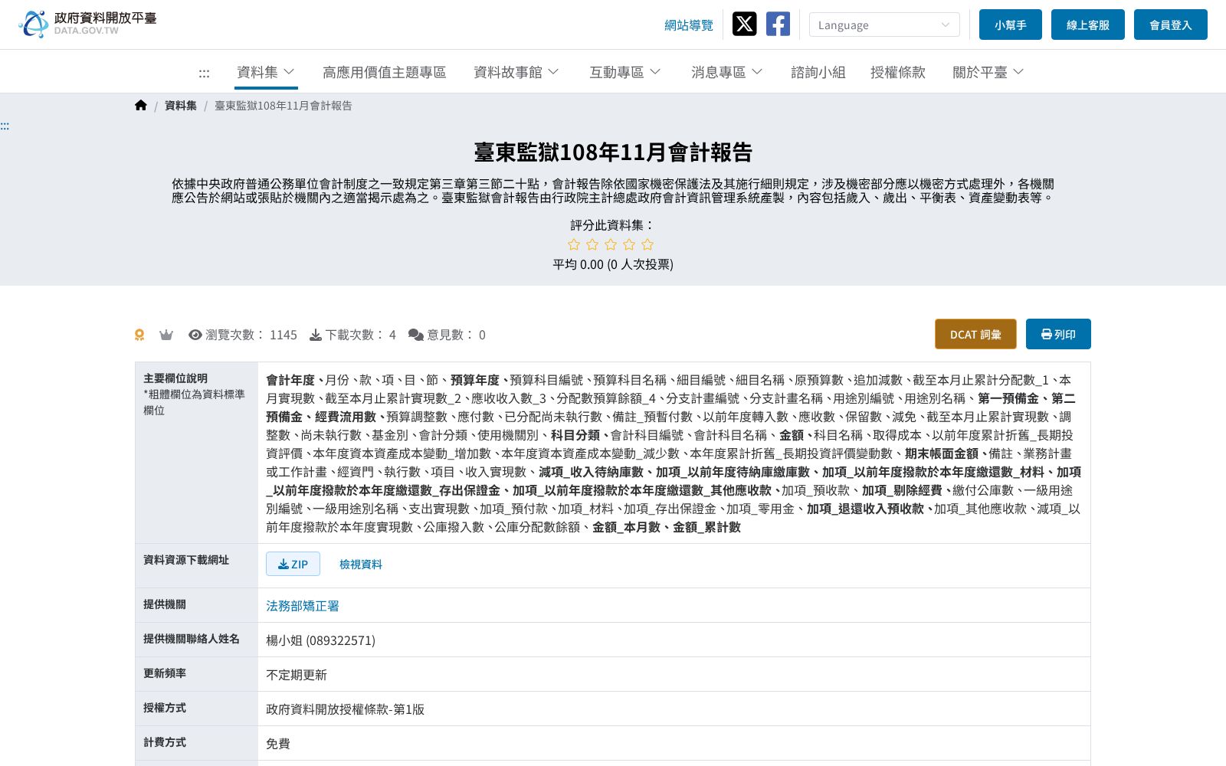
Task: Click the DCAT 詞彙 button
Action: tap(975, 334)
